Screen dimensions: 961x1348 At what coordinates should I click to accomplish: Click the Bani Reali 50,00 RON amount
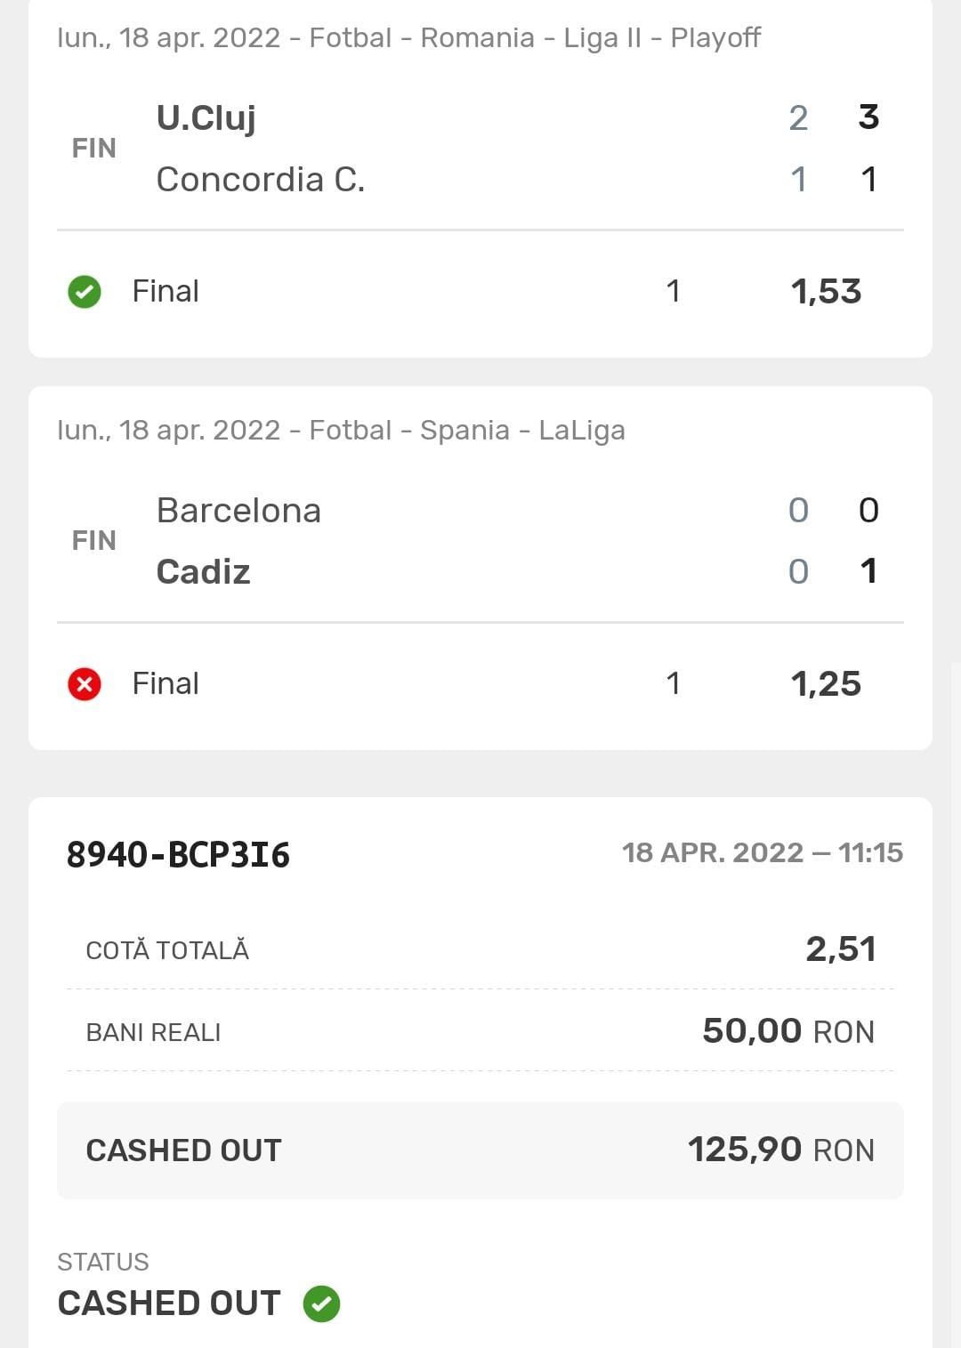pos(788,1031)
